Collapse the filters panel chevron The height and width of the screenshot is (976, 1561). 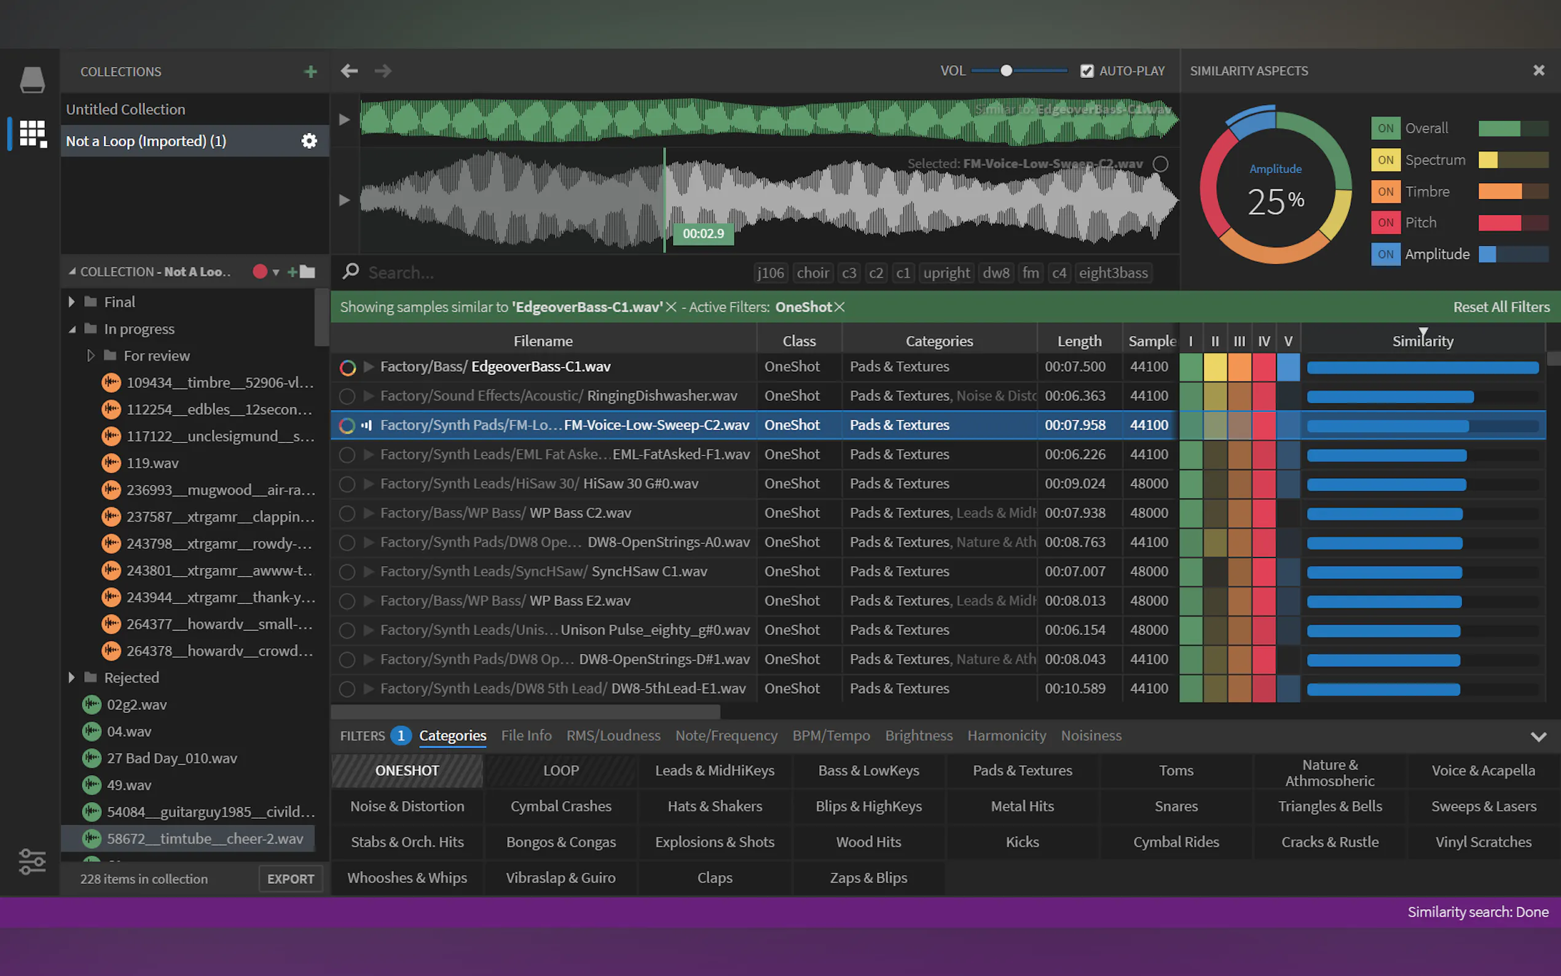coord(1538,736)
